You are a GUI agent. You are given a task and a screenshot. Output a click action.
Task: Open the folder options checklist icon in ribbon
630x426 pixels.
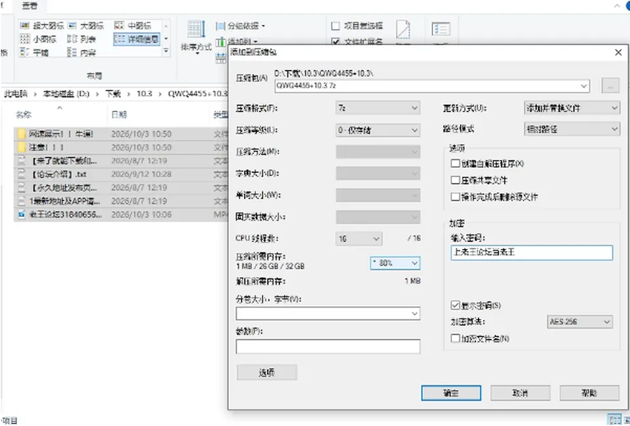point(441,29)
